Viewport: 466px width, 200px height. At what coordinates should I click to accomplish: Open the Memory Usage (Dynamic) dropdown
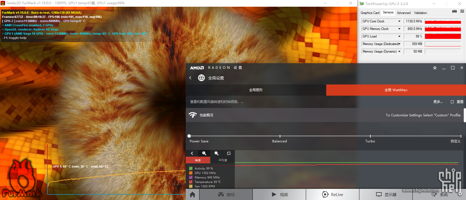pos(399,51)
